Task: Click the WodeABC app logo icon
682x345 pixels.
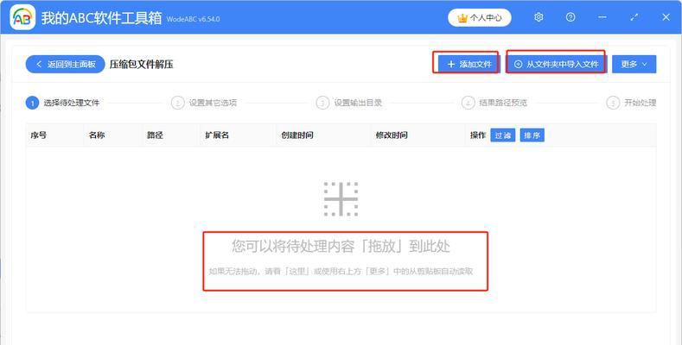Action: click(x=22, y=17)
